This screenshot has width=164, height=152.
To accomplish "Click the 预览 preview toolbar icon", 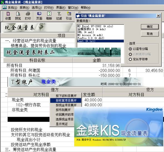I will (18, 16).
